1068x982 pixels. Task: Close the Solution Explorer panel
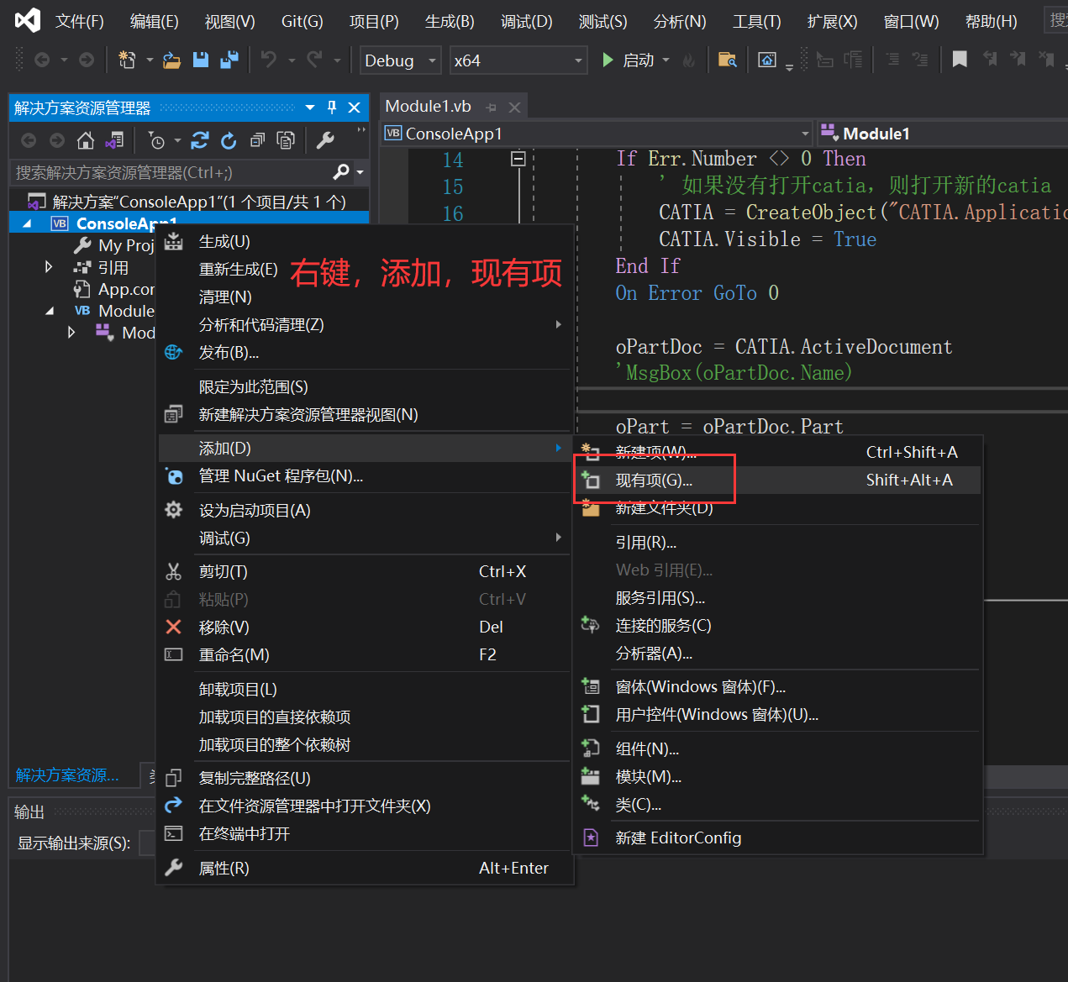click(354, 108)
